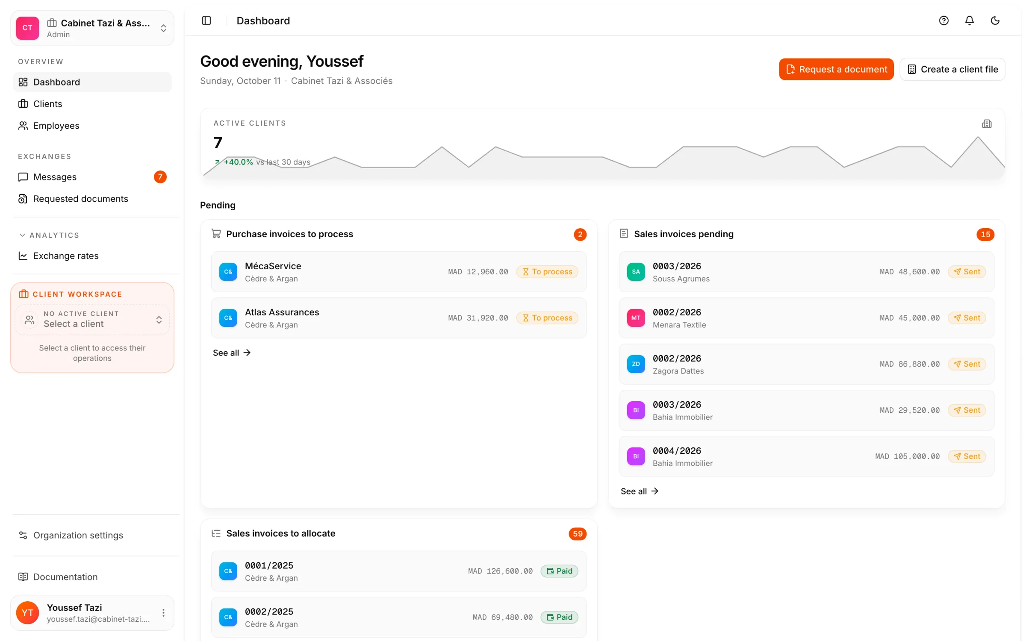Click Sent status on Menara Textile invoice
Image resolution: width=1026 pixels, height=641 pixels.
[x=967, y=318]
